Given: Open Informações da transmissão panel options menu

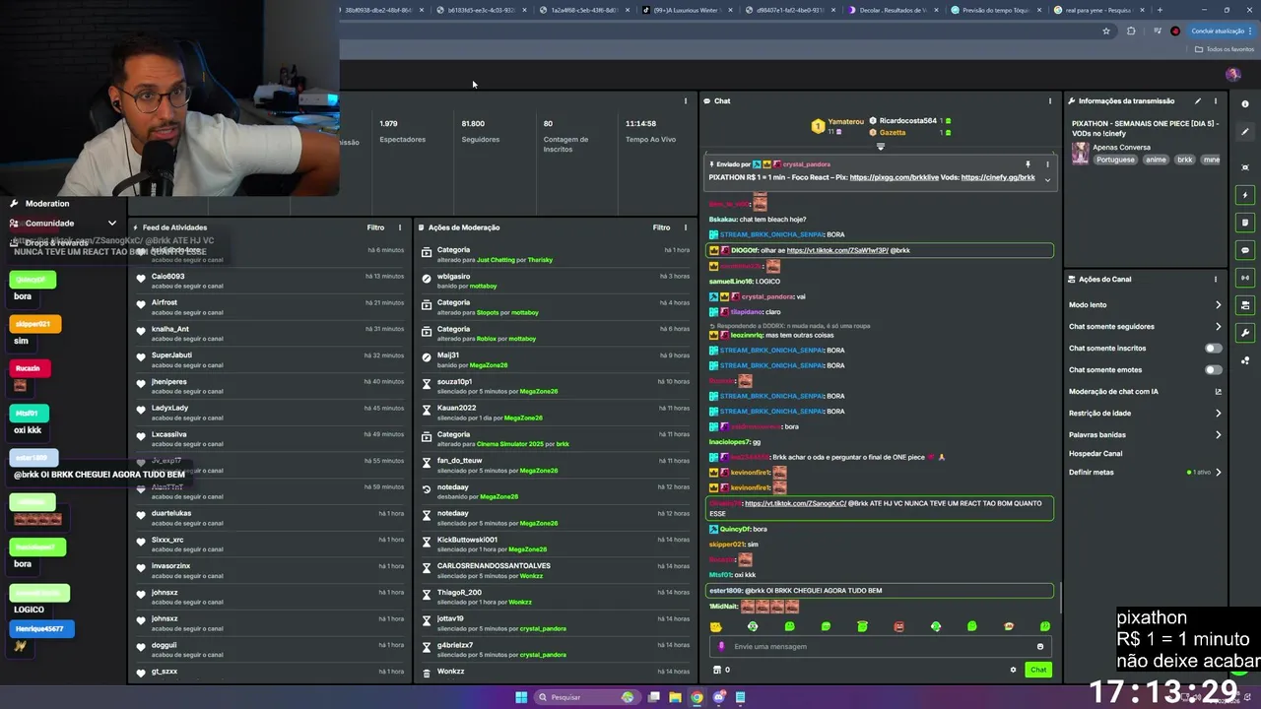Looking at the screenshot, I should pos(1216,100).
